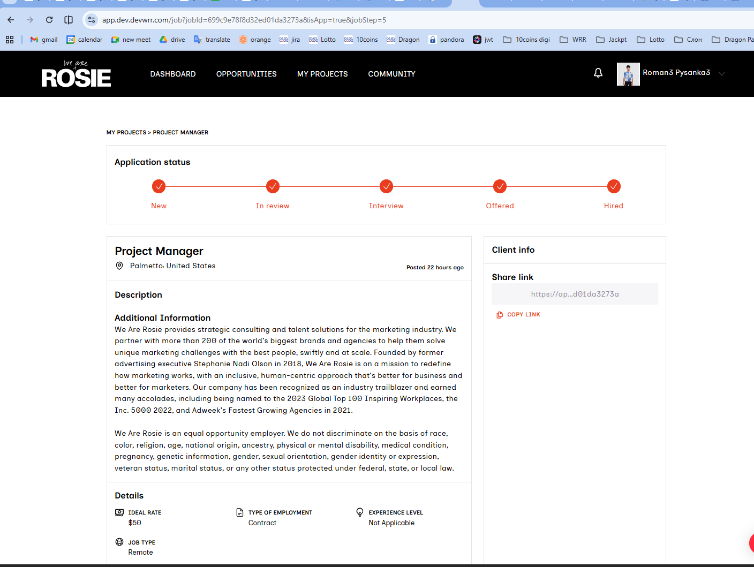Click the Posted 22 hours ago text
754x567 pixels.
click(x=435, y=267)
